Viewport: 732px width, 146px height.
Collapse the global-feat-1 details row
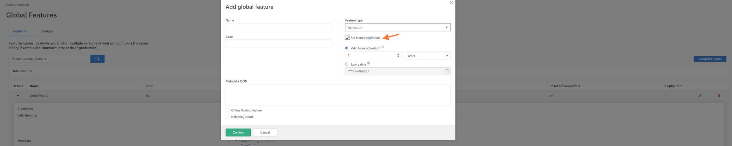[18, 96]
